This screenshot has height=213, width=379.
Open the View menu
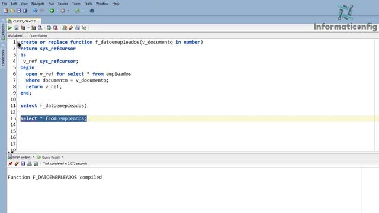[24, 4]
